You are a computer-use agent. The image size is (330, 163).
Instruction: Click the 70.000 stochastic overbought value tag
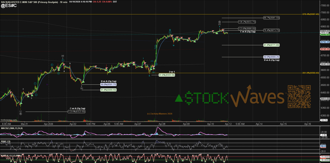pyautogui.click(x=325, y=157)
